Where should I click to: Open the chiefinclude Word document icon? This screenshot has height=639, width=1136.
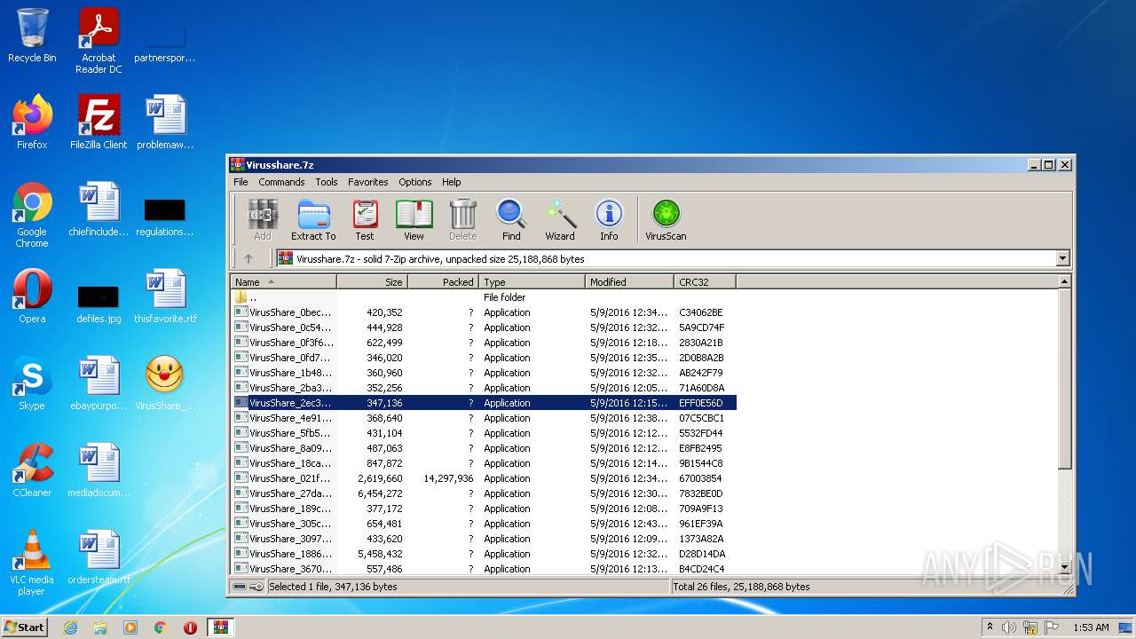pos(99,209)
